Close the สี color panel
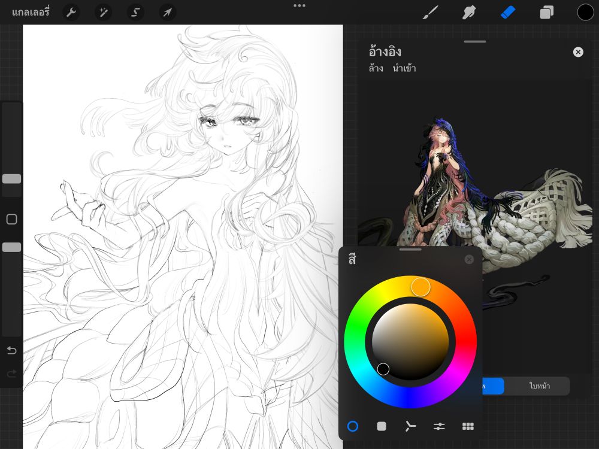This screenshot has width=599, height=449. click(x=469, y=260)
